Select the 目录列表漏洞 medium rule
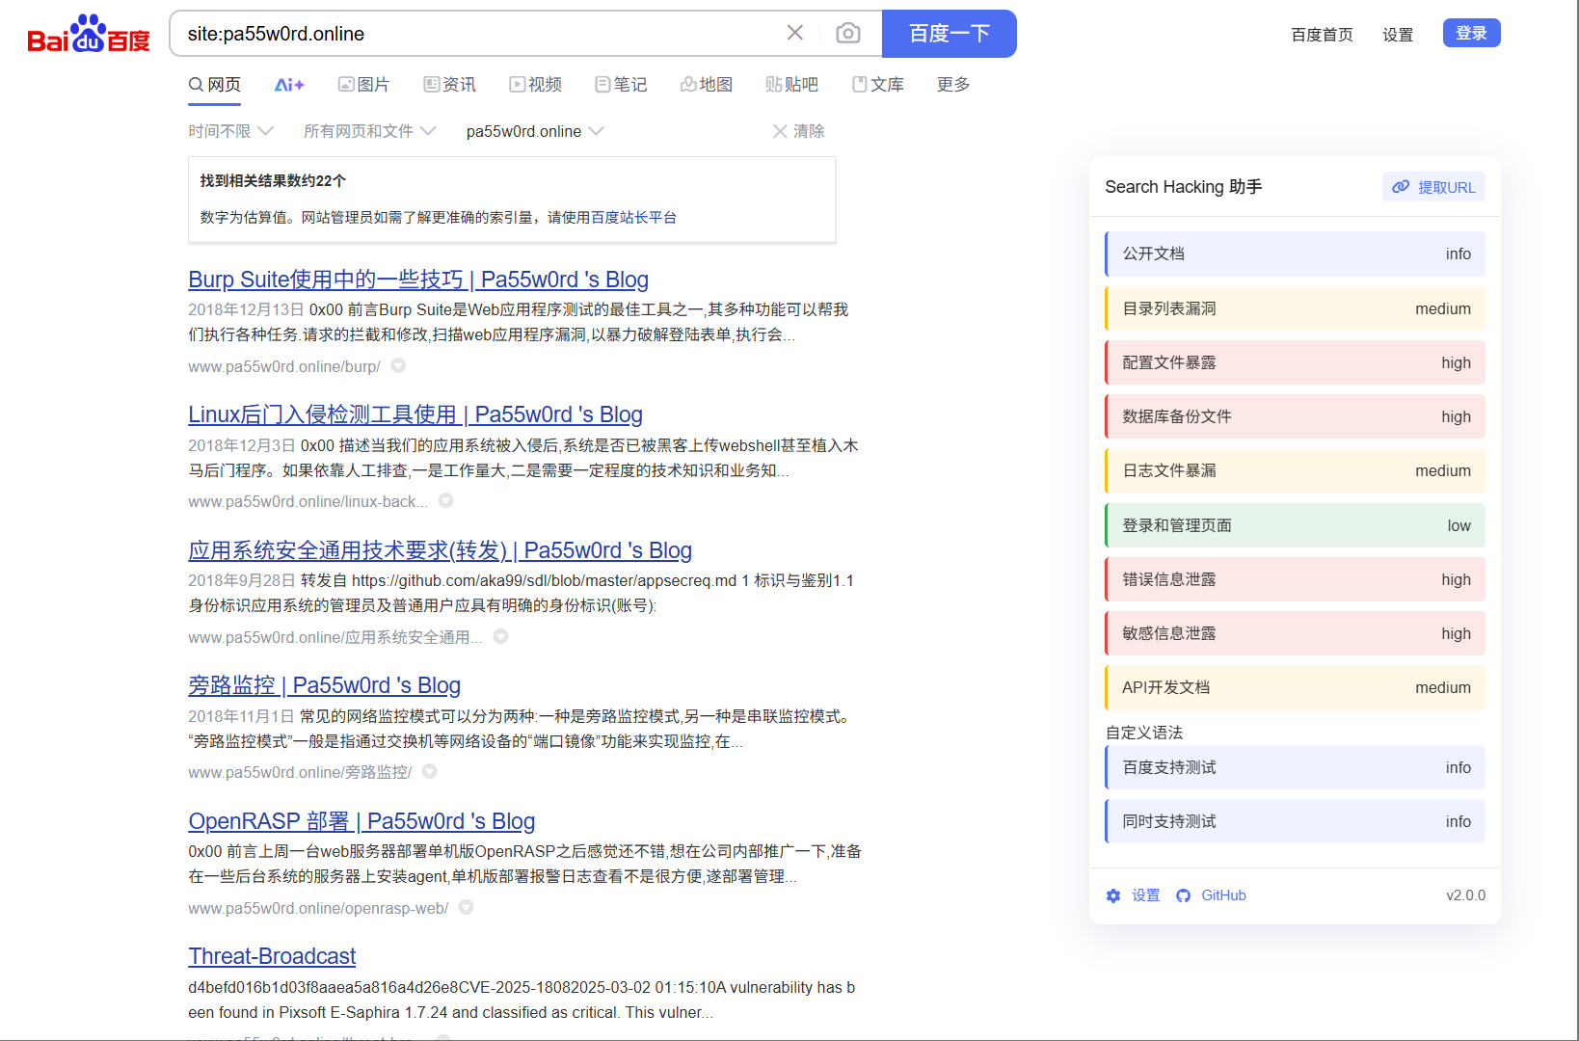The width and height of the screenshot is (1579, 1041). click(1295, 308)
